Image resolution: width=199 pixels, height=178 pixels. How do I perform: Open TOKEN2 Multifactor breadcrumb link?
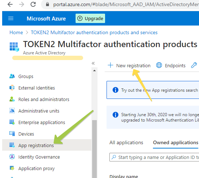(94, 32)
